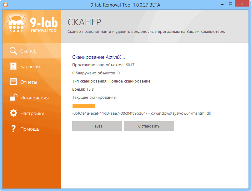Click the magnifier icon beside Сканер
Viewport: 251px width, 191px height.
[13, 51]
